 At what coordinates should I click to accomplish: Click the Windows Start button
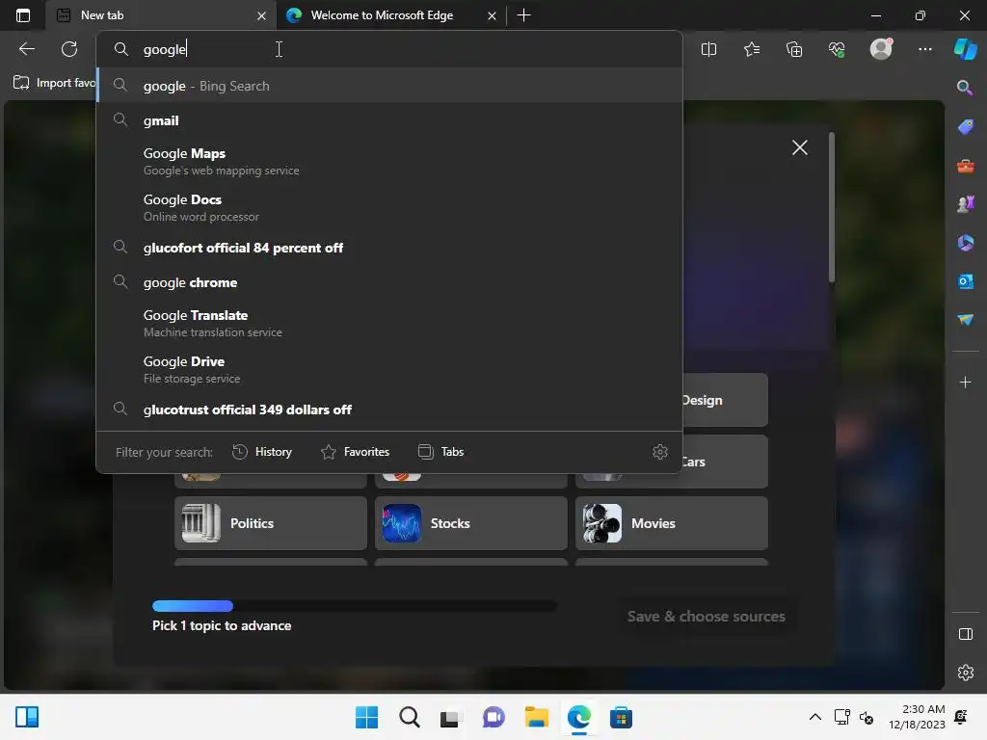(366, 717)
